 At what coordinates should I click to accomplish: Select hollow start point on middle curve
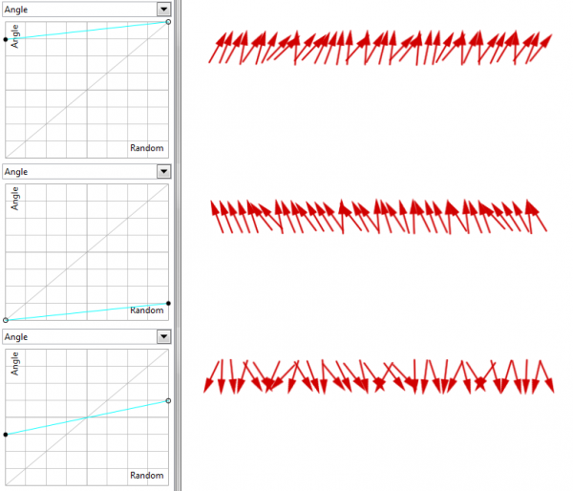(x=6, y=320)
